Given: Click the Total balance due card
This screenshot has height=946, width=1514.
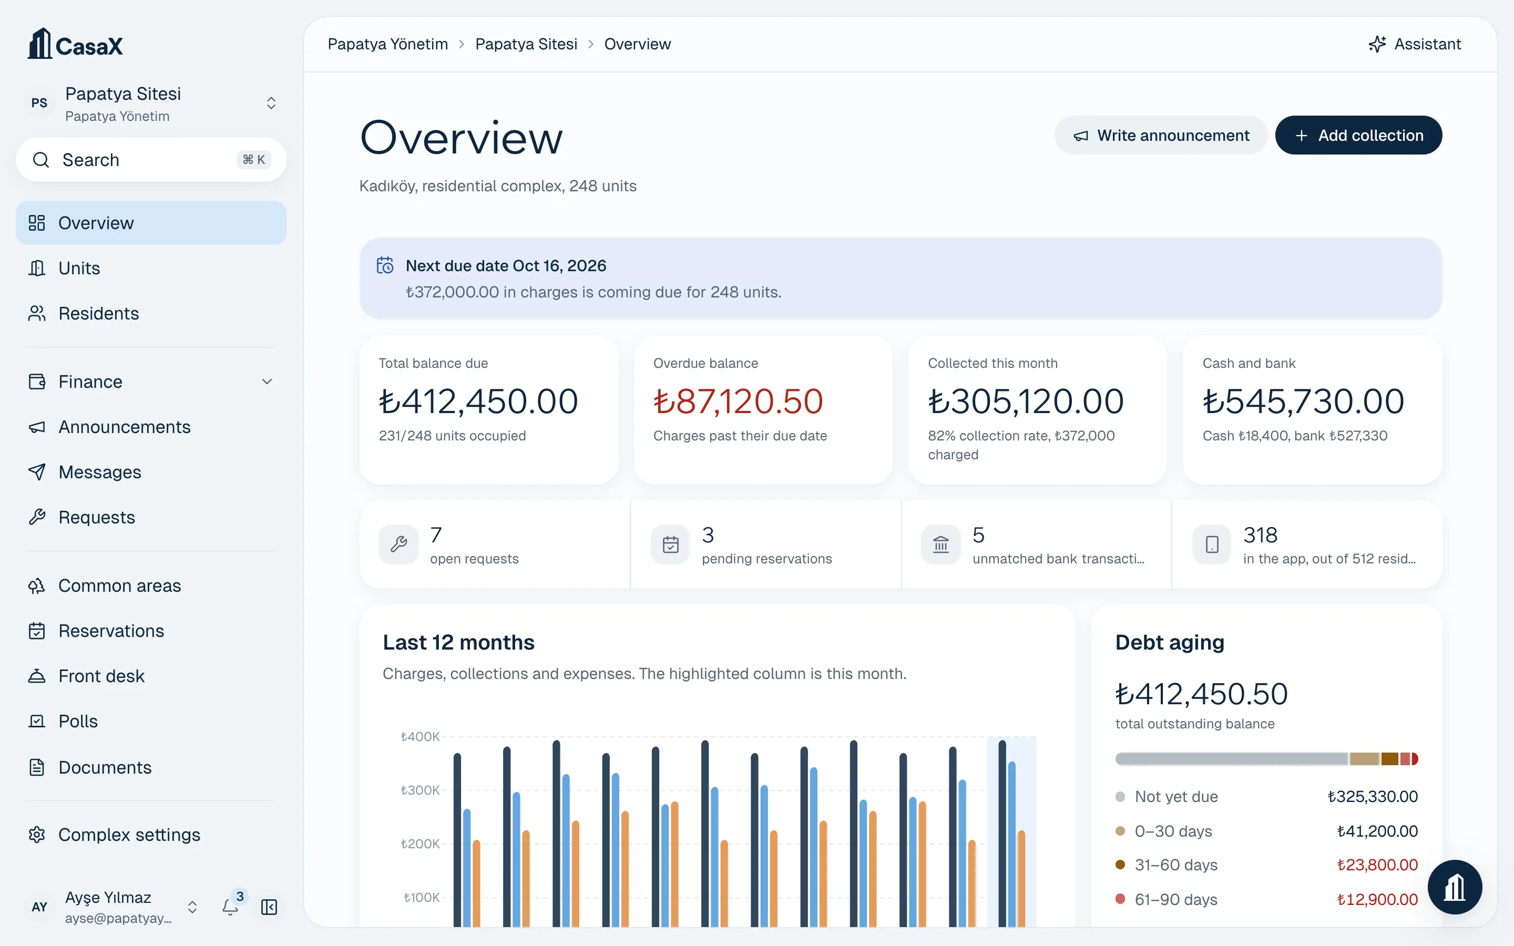Looking at the screenshot, I should 488,410.
